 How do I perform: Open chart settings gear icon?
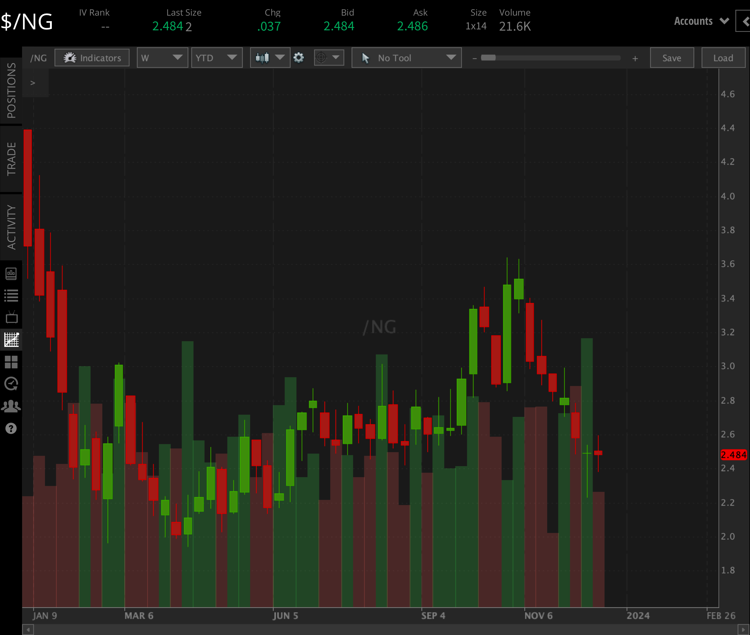point(299,58)
